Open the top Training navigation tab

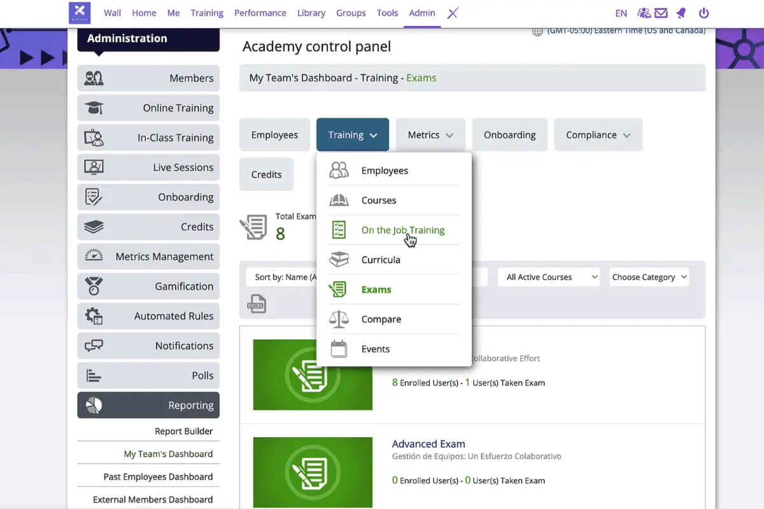(x=207, y=13)
